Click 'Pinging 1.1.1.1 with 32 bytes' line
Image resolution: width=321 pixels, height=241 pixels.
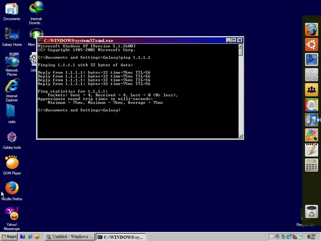[x=85, y=65]
